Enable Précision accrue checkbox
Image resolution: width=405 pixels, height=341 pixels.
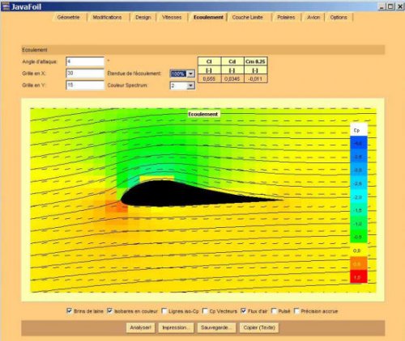[296, 311]
